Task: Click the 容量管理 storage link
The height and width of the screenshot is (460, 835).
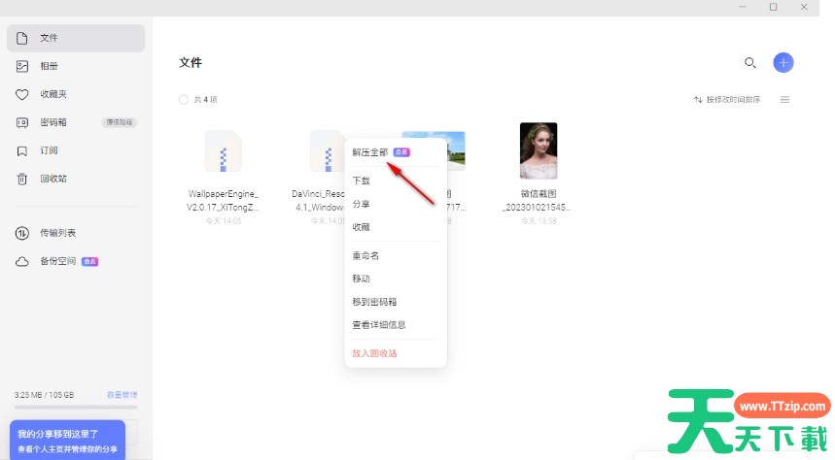Action: (122, 395)
